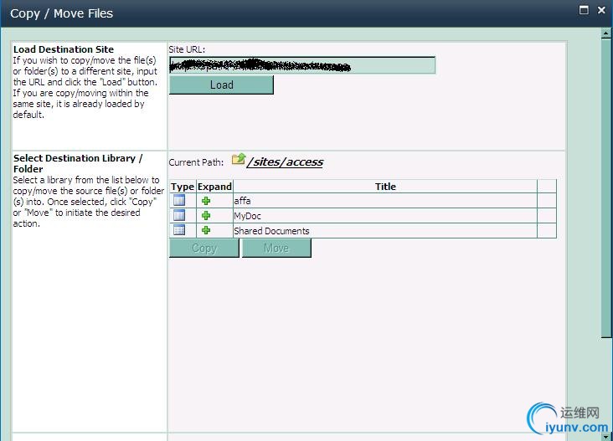Expand the affa library with its plus

pyautogui.click(x=206, y=201)
